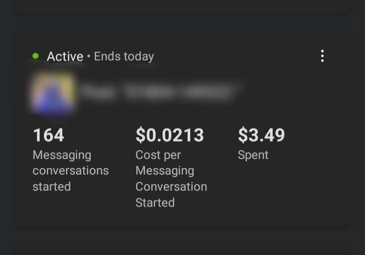The width and height of the screenshot is (365, 255).
Task: Click the word Started in the cost label
Action: point(155,203)
